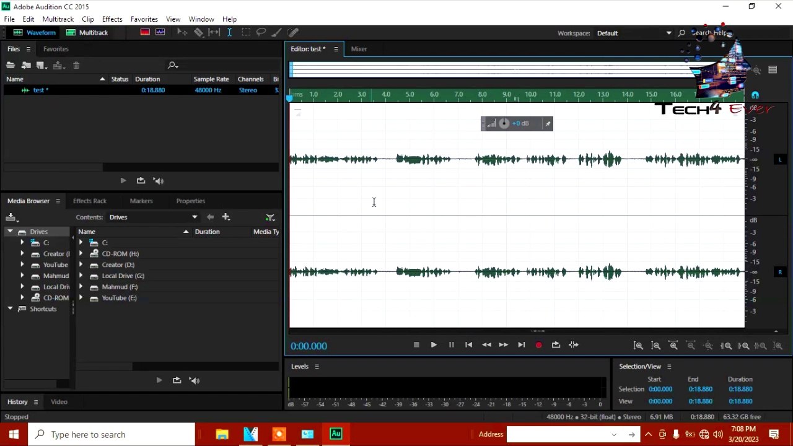Click Zoom In at Out Point icon

click(x=744, y=346)
